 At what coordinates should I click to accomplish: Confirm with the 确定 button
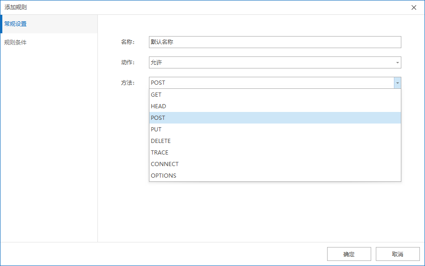pyautogui.click(x=349, y=254)
